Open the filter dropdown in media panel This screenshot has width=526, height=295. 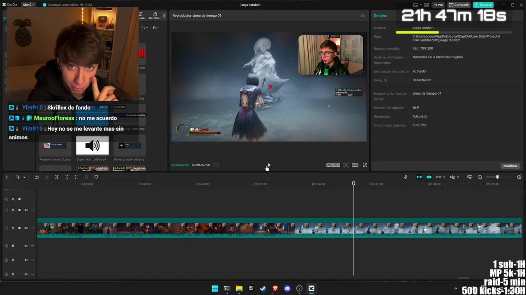pos(156,28)
